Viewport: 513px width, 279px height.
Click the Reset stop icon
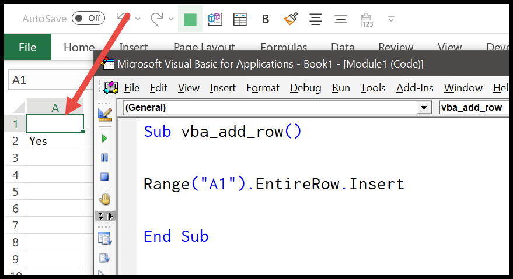(105, 176)
